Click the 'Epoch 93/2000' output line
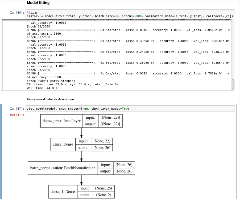The width and height of the screenshot is (240, 199). 38,70
